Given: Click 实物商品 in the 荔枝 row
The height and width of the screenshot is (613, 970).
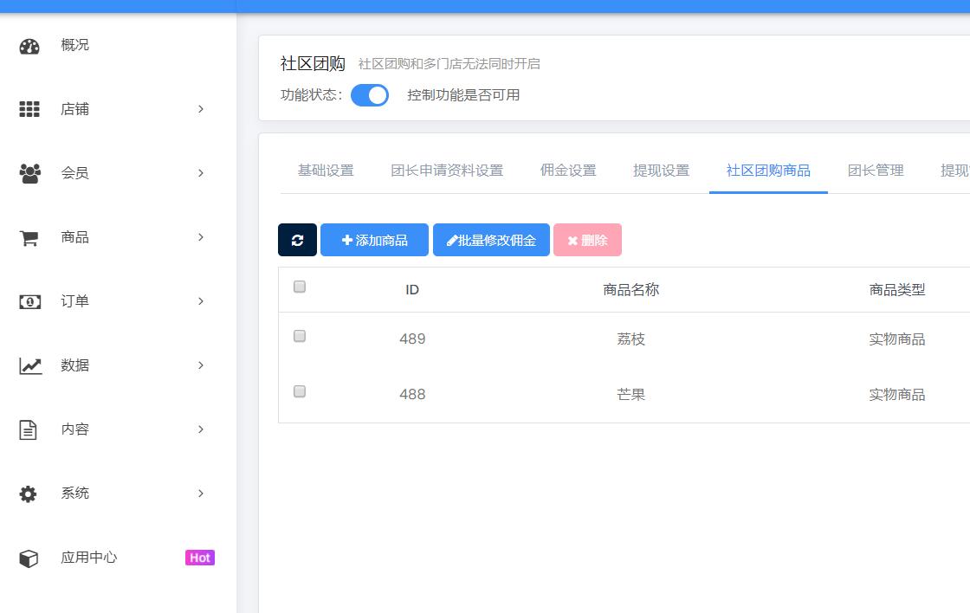Looking at the screenshot, I should point(897,339).
